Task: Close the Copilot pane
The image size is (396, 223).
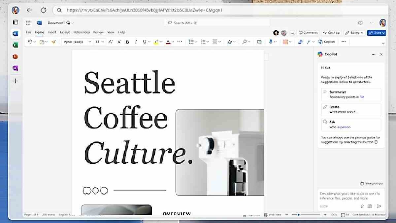Action: [381, 54]
